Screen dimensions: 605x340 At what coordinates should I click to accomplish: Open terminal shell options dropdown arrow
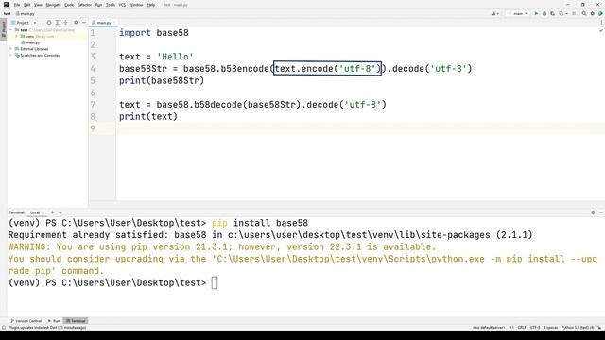[x=60, y=212]
